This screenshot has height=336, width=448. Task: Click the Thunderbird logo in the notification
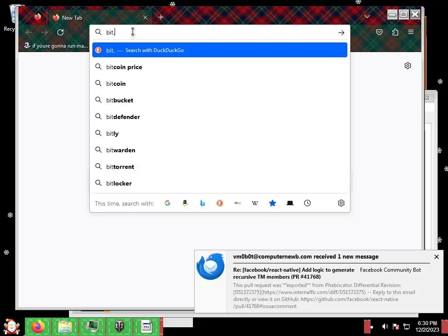point(210,266)
